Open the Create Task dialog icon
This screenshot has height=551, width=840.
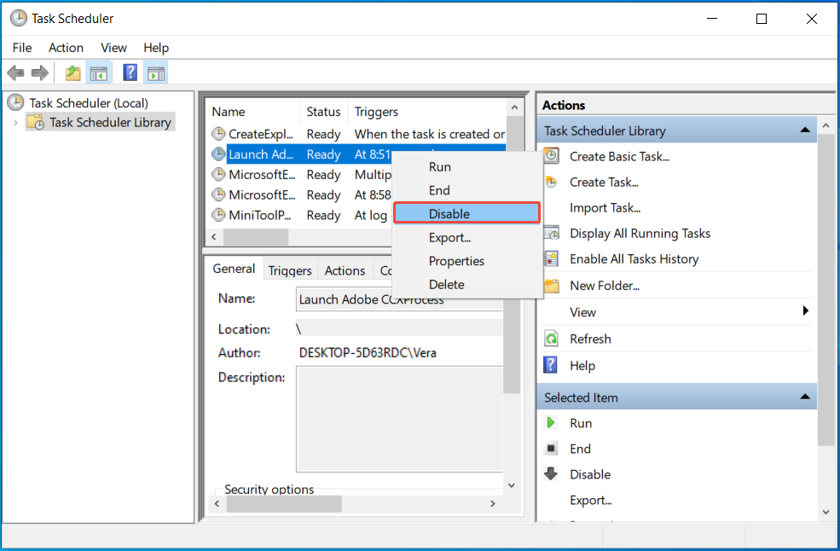click(552, 182)
